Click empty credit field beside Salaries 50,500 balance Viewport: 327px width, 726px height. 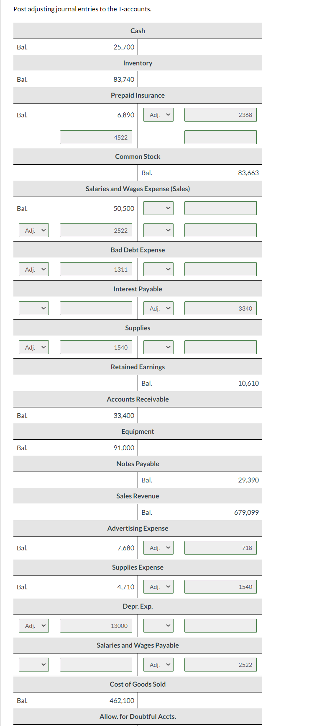tap(220, 208)
